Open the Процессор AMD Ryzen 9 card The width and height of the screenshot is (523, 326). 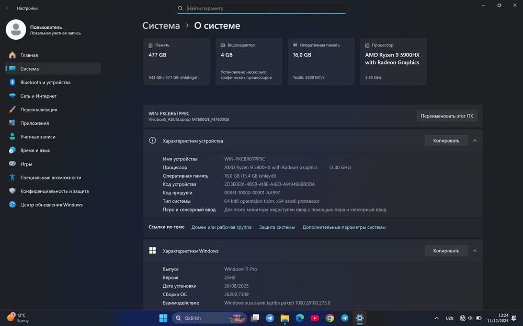393,62
